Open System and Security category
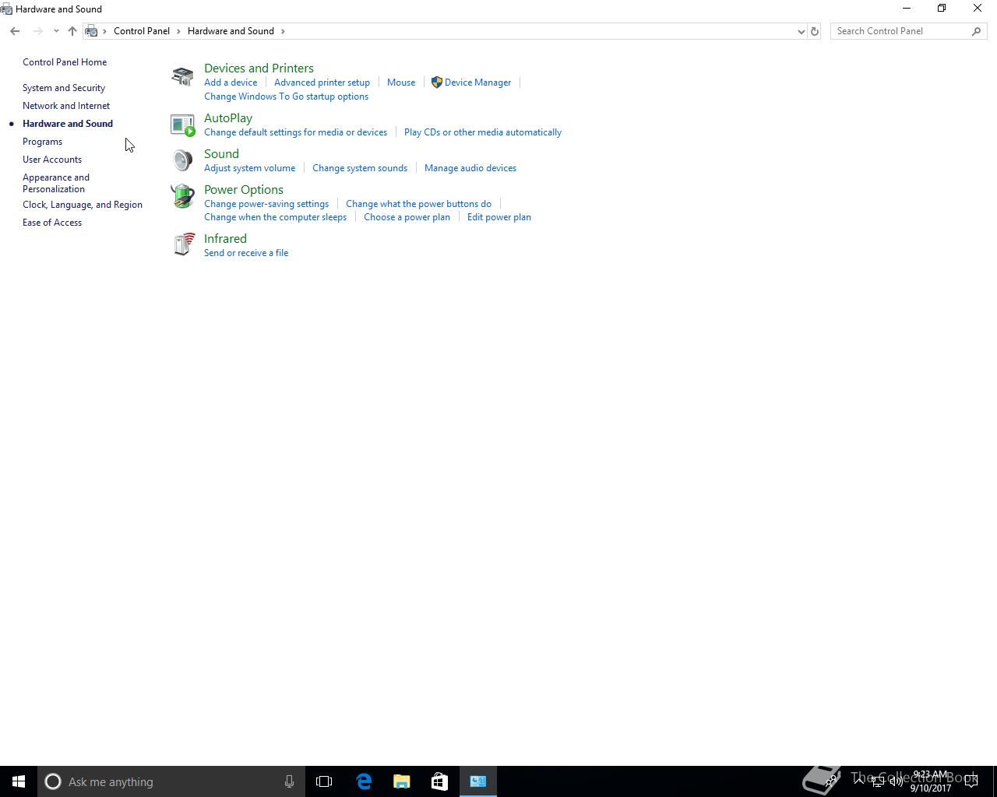997x797 pixels. coord(64,88)
